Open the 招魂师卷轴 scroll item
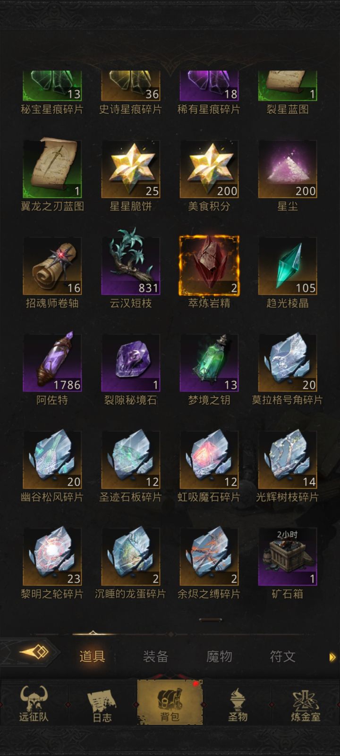 52,266
